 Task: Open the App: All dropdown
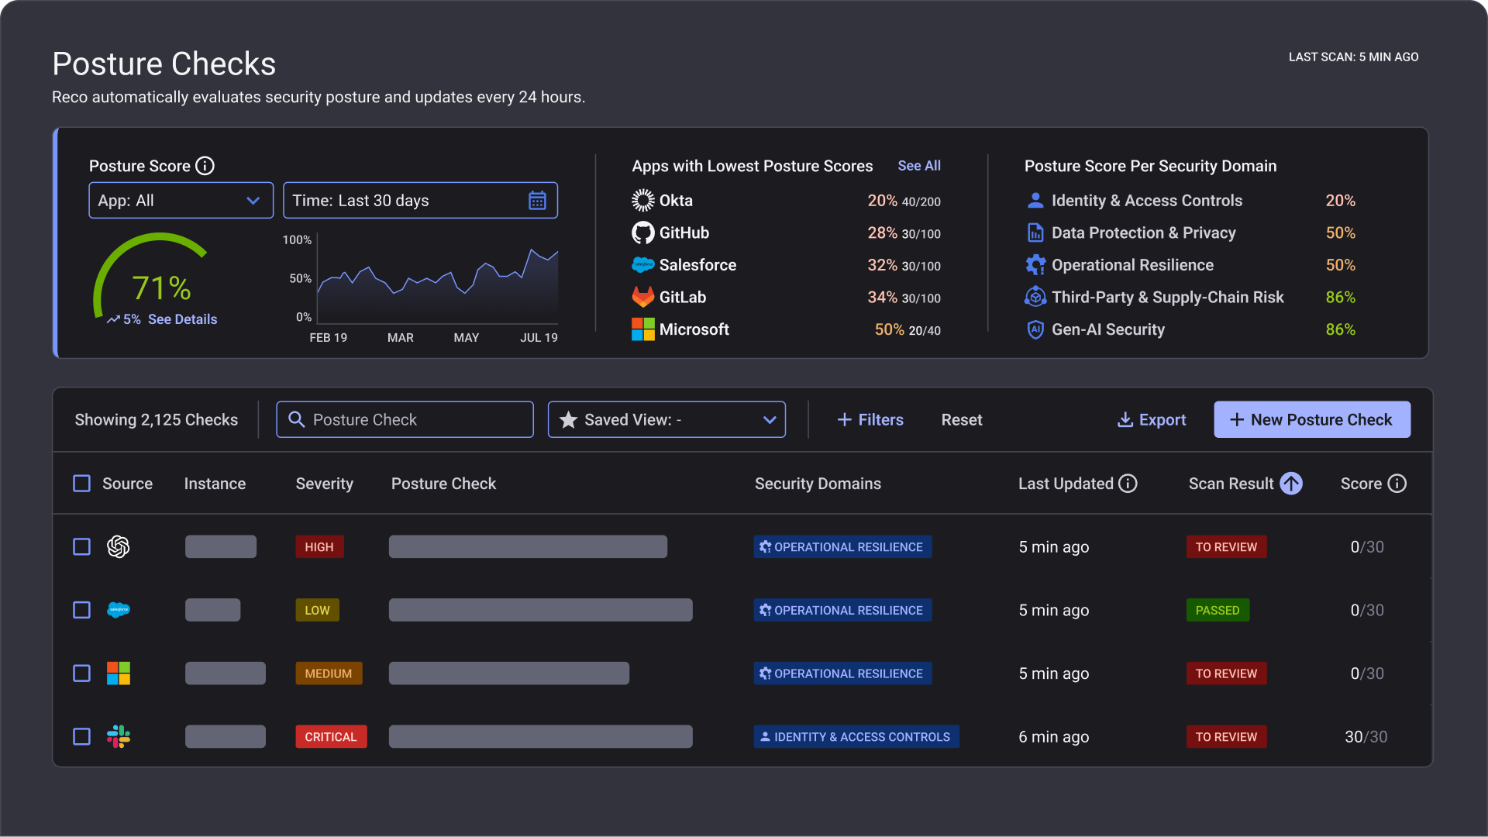181,201
